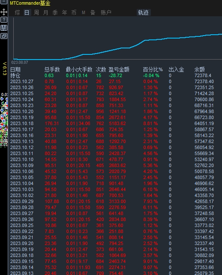Click profit amount 1884.55
Screen dimensions: 222x275
click(117, 100)
